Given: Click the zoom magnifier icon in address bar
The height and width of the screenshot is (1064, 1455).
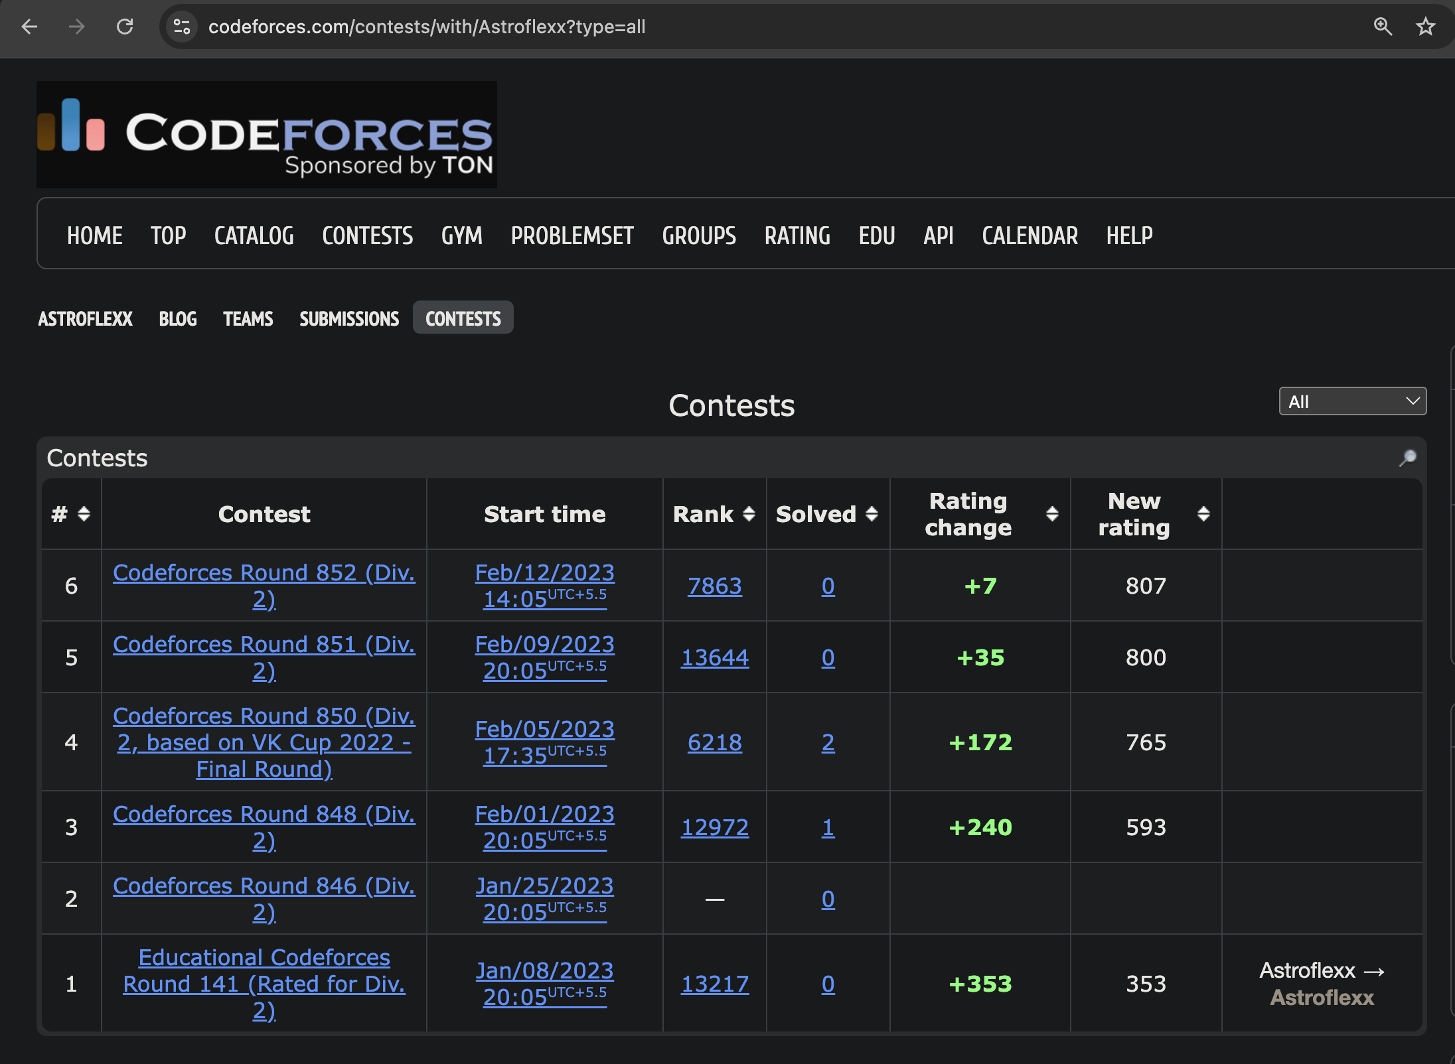Looking at the screenshot, I should [1383, 27].
